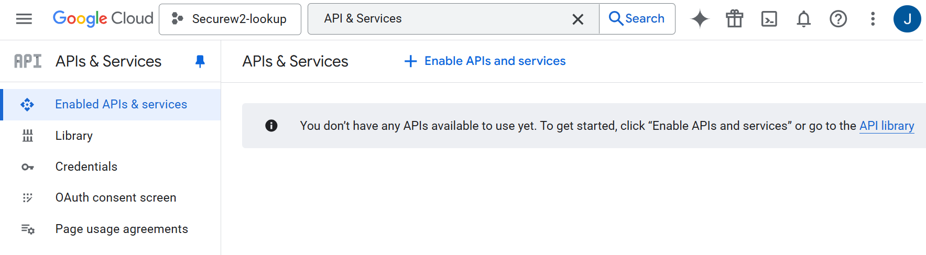Open the Securew2-lookup project selector

pos(230,19)
